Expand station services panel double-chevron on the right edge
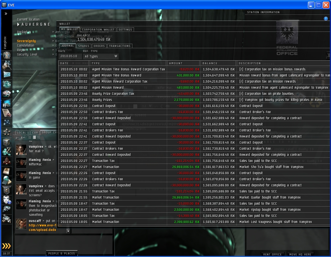The height and width of the screenshot is (257, 331). (329, 55)
